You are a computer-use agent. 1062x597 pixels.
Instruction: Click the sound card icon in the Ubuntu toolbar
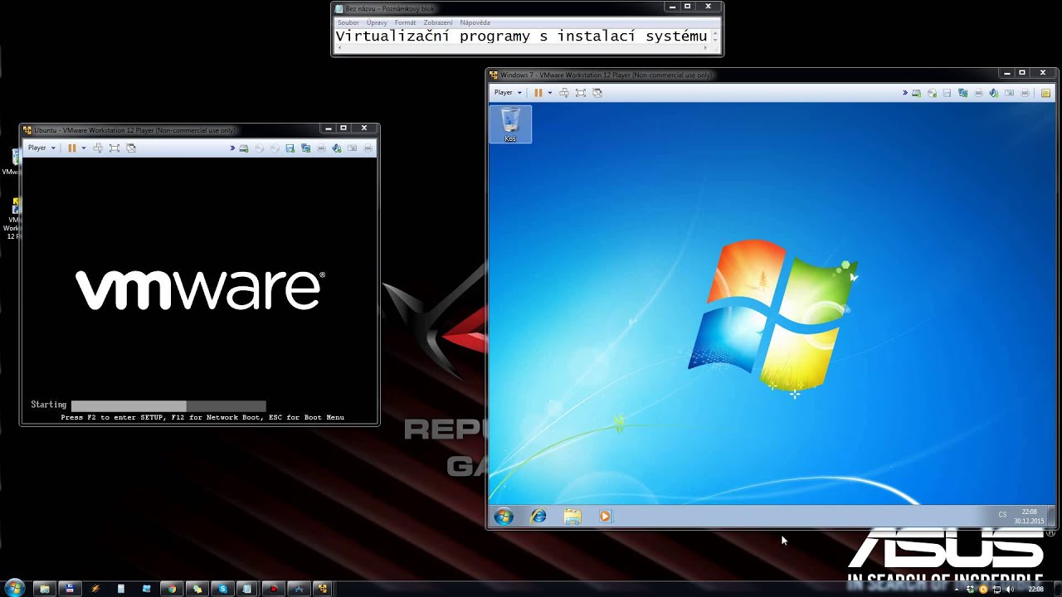tap(337, 148)
